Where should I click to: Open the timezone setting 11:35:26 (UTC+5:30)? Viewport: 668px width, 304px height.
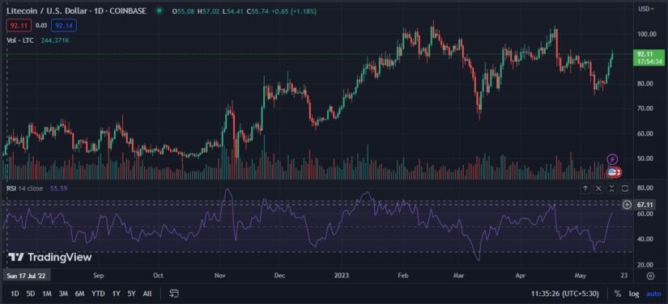click(565, 293)
